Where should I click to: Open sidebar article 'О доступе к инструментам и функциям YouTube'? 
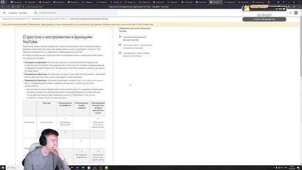[134, 38]
